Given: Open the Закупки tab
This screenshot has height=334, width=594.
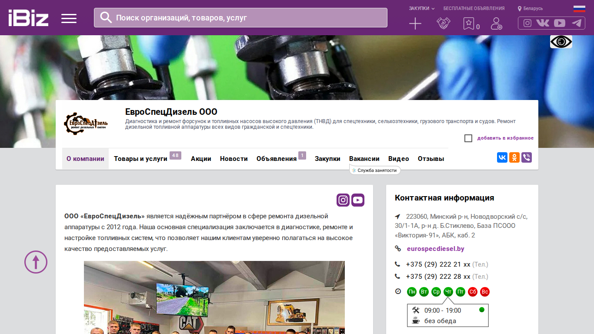Looking at the screenshot, I should tap(327, 159).
